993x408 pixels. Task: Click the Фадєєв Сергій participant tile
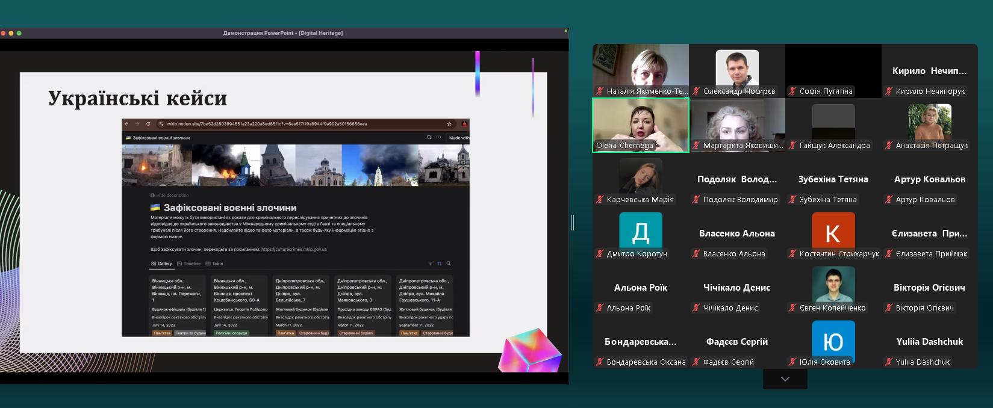(737, 342)
